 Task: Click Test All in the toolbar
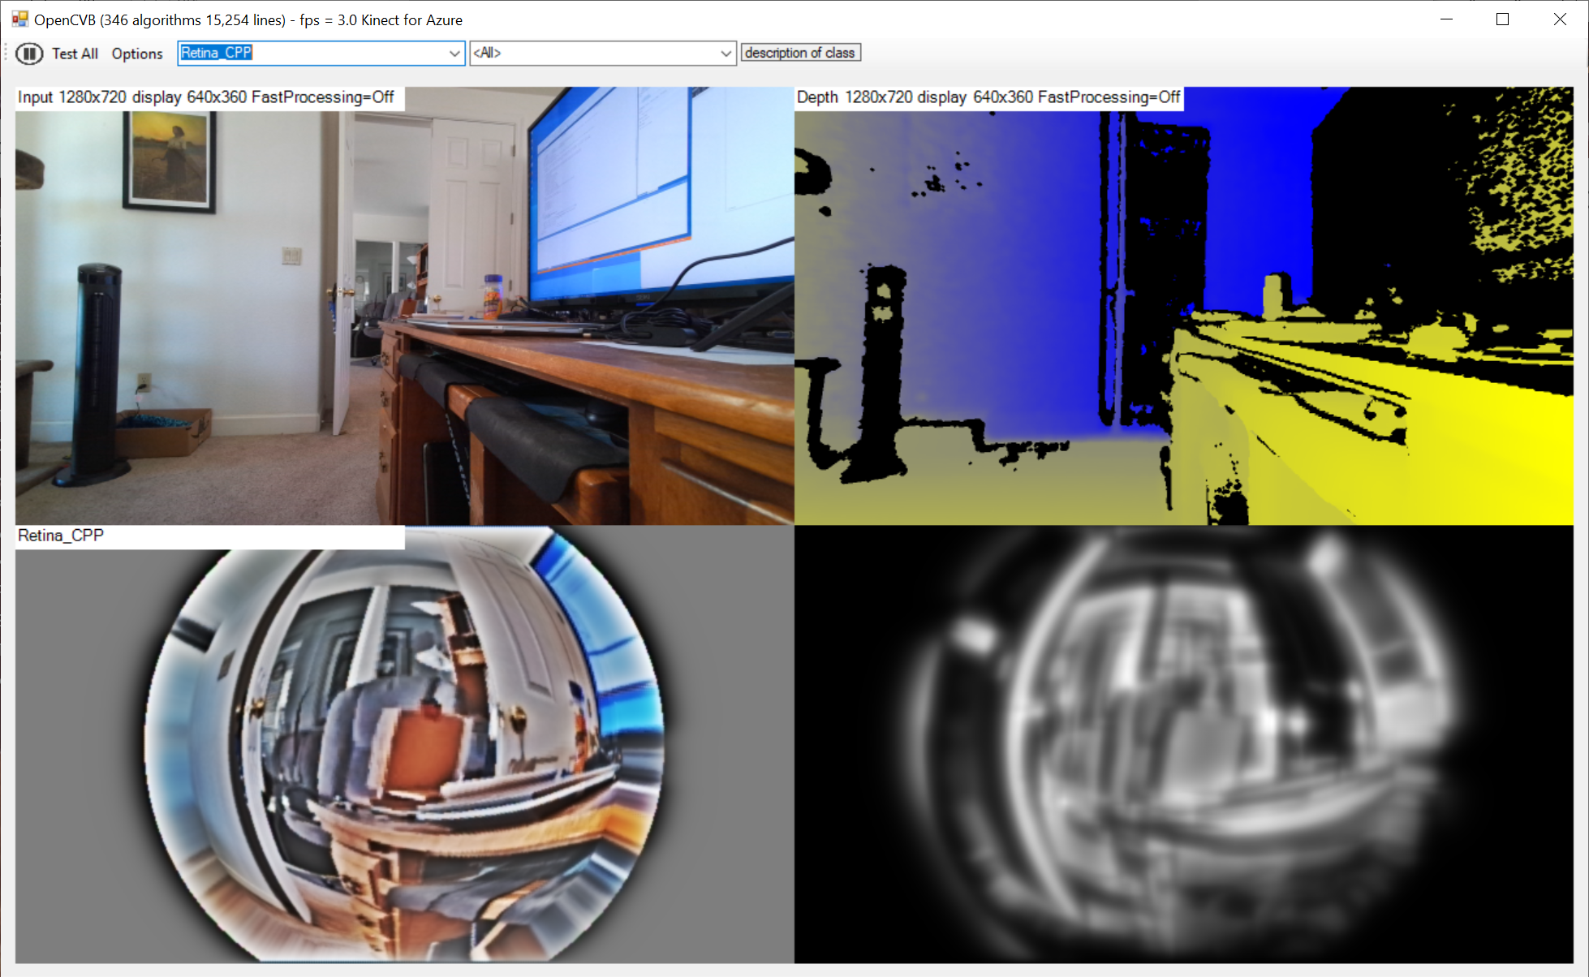coord(75,54)
